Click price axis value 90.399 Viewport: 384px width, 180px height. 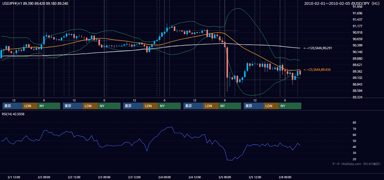click(x=357, y=45)
